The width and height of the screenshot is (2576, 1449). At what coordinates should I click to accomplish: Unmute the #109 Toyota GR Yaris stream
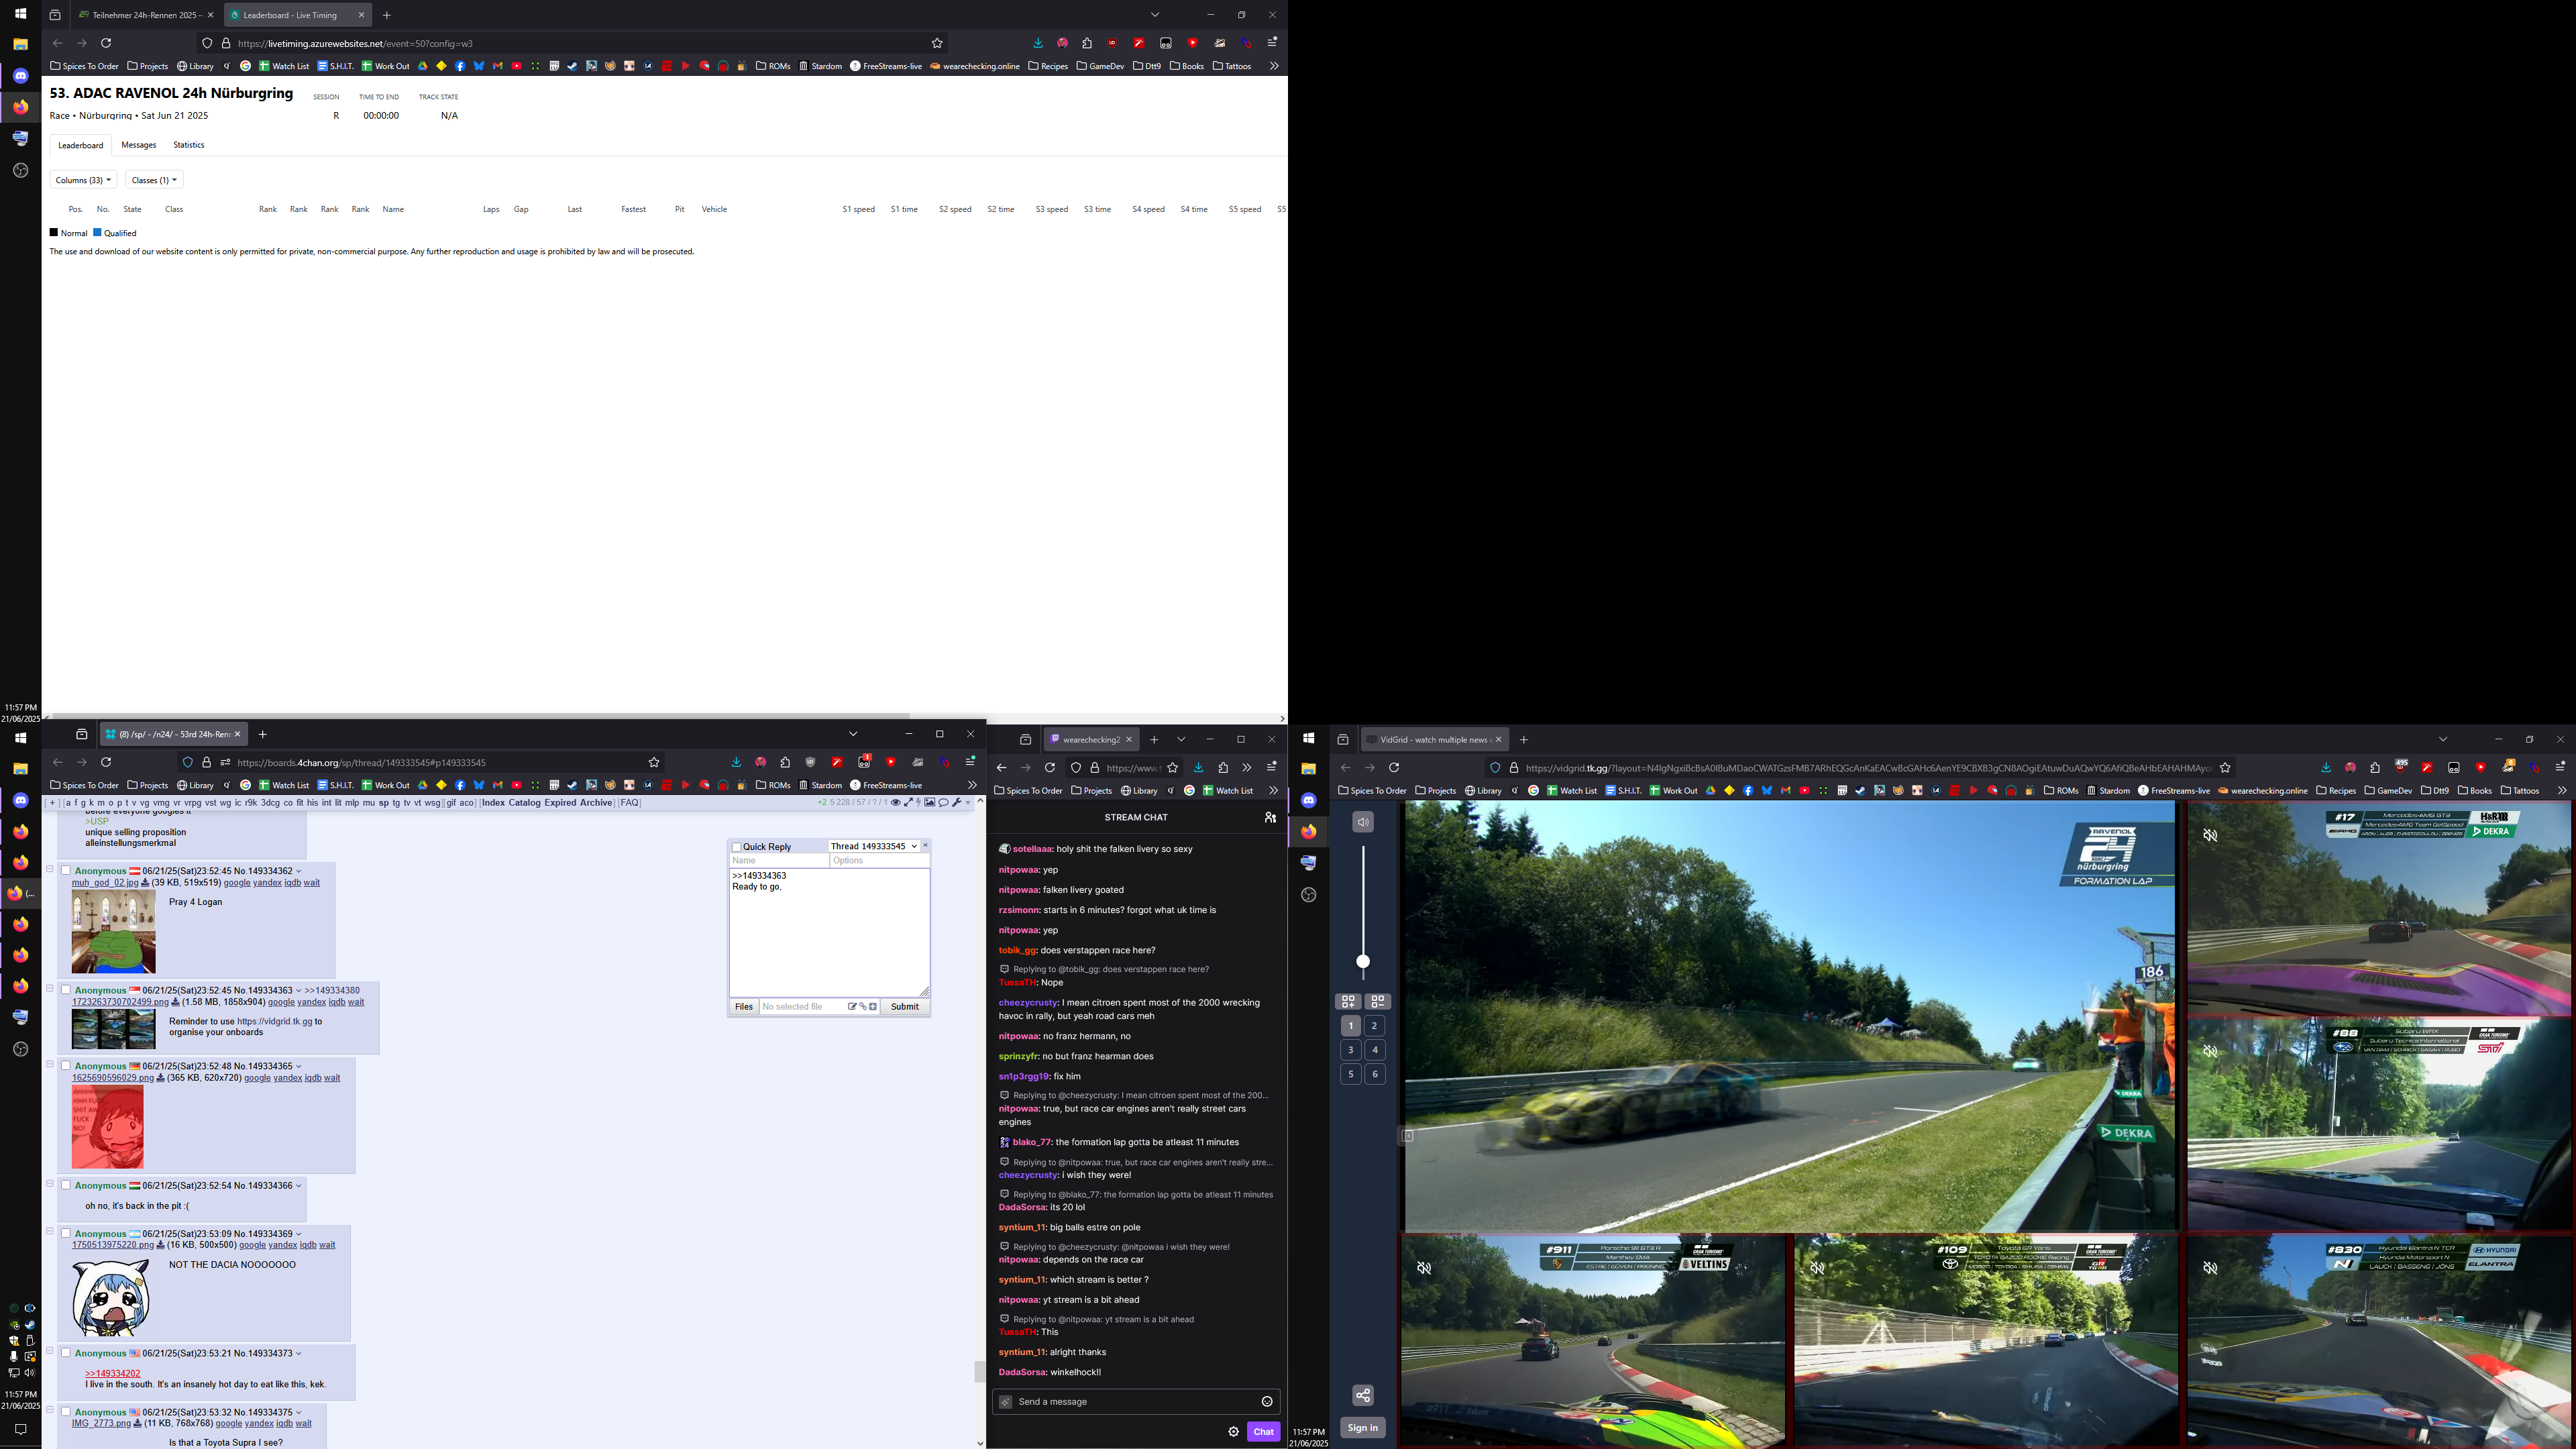click(x=1817, y=1268)
